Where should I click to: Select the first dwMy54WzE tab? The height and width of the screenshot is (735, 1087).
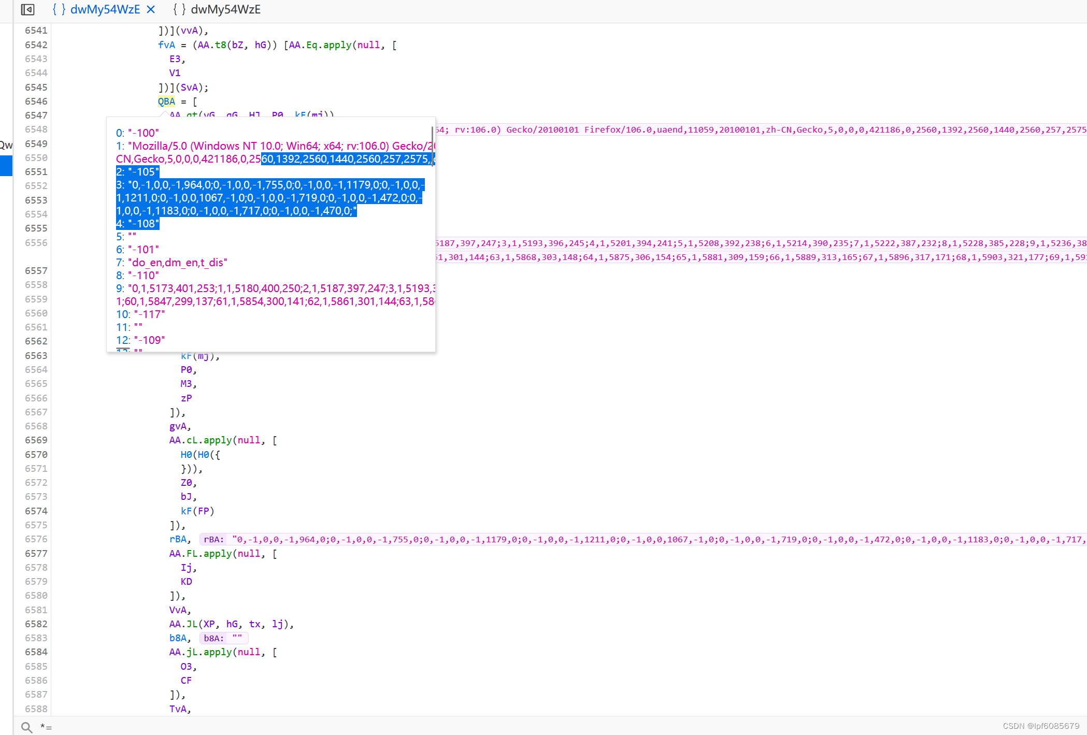96,9
